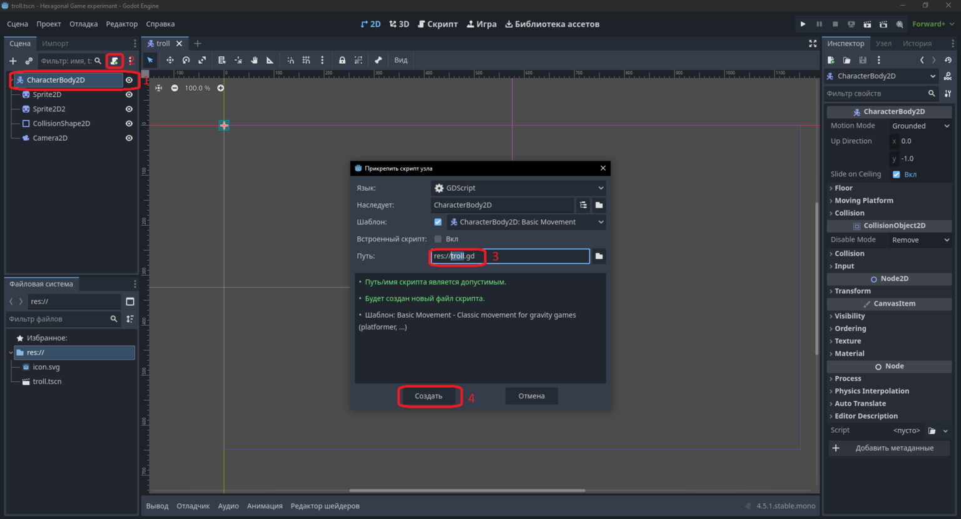961x519 pixels.
Task: Select the Rotate mode tool
Action: coord(186,60)
